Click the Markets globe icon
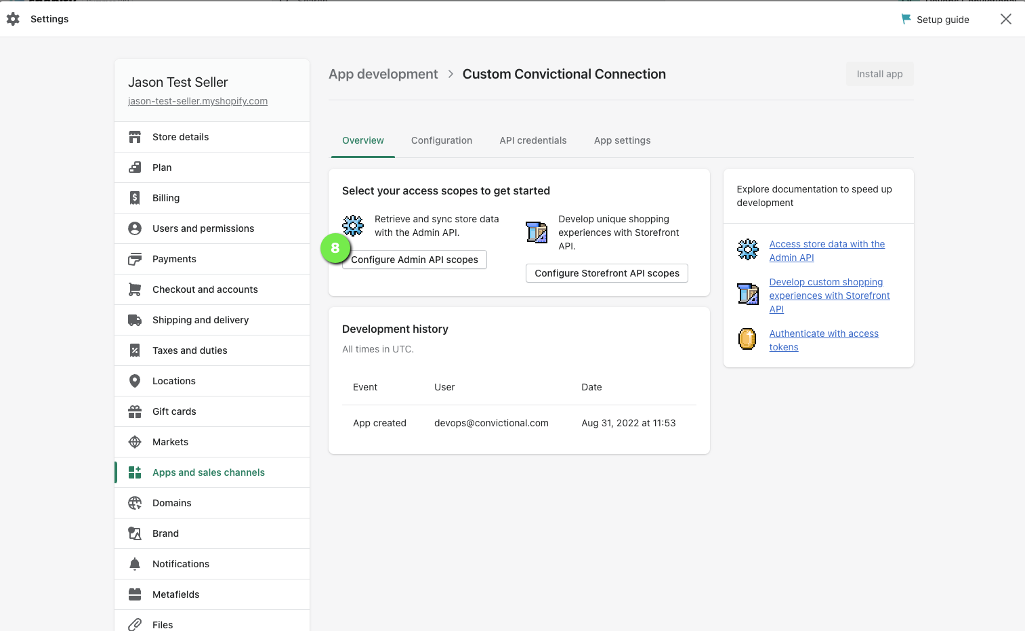Screen dimensions: 1025x631 pyautogui.click(x=135, y=442)
